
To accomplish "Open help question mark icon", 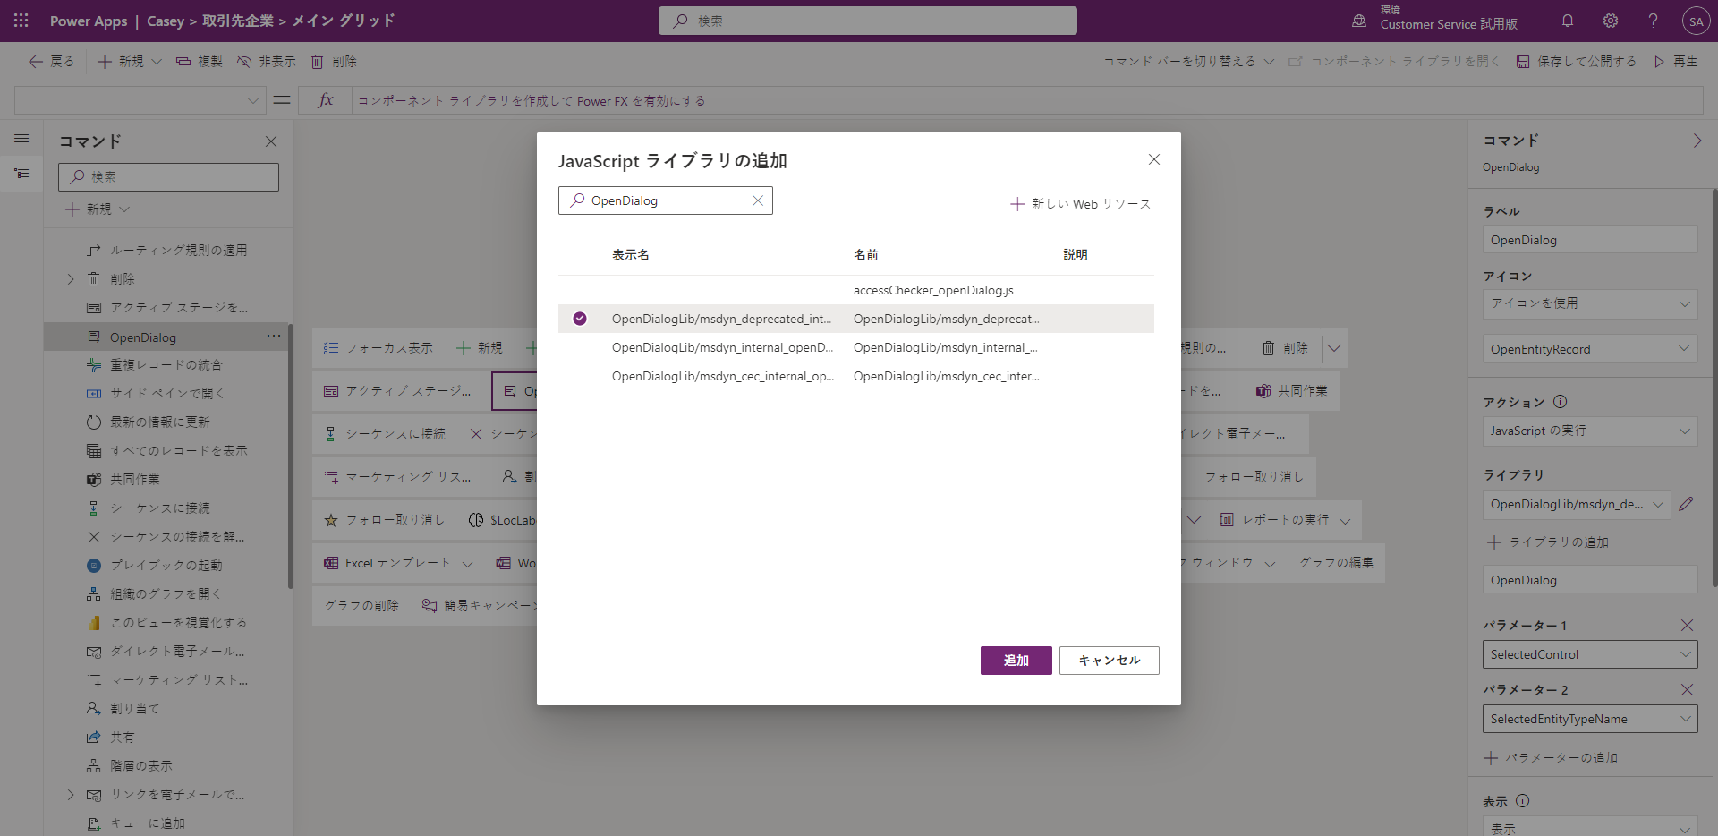I will [x=1654, y=21].
